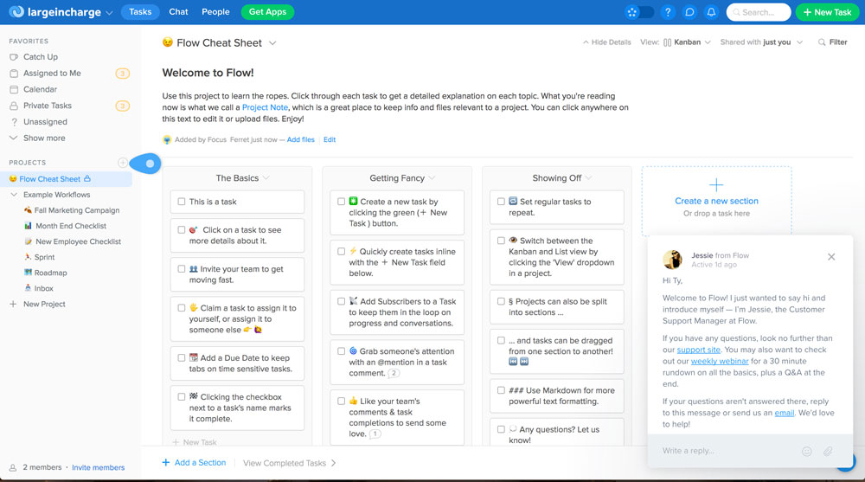Open the support site link
The height and width of the screenshot is (482, 865).
click(x=698, y=350)
